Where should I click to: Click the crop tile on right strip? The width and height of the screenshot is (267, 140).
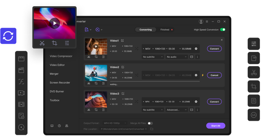click(x=254, y=87)
